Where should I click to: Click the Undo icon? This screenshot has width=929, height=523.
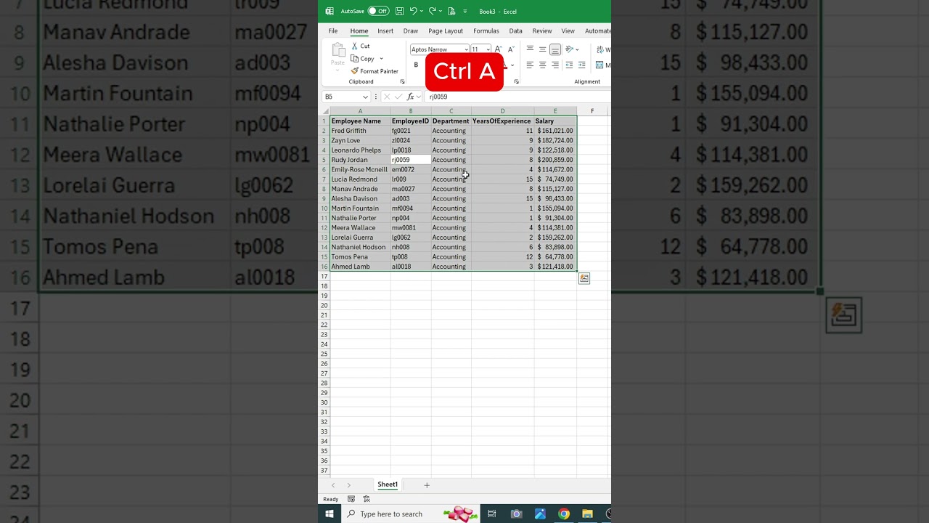coord(413,11)
